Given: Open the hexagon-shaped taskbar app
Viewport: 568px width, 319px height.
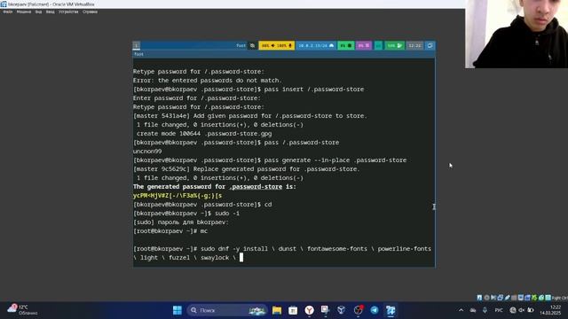Looking at the screenshot, I should click(341, 310).
